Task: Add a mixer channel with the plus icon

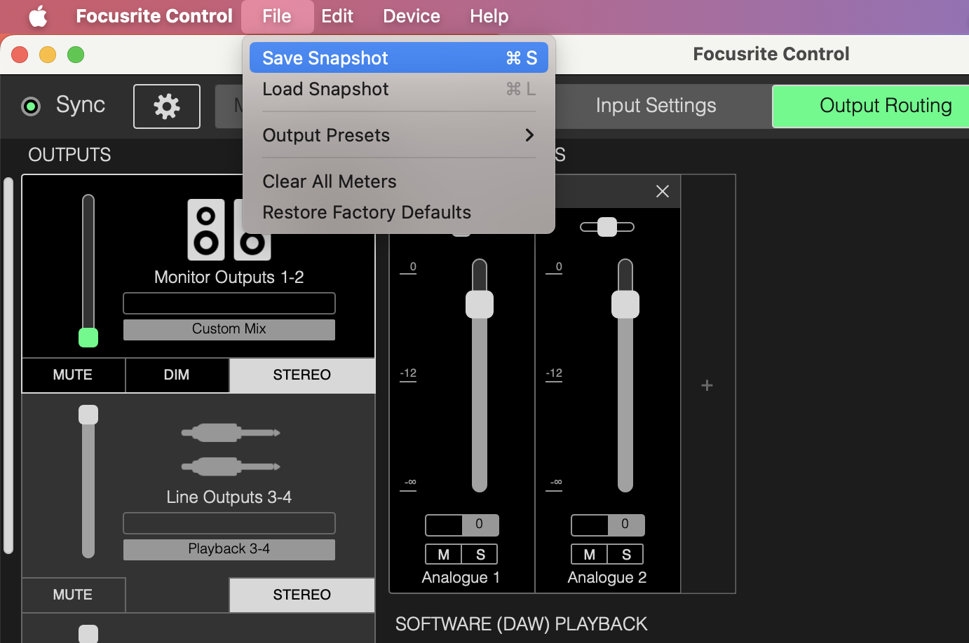Action: (707, 385)
